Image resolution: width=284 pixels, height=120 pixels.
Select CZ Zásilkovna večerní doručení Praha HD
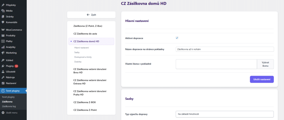click(x=90, y=93)
